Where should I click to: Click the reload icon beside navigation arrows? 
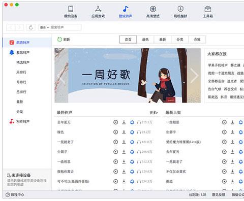pos(31,27)
